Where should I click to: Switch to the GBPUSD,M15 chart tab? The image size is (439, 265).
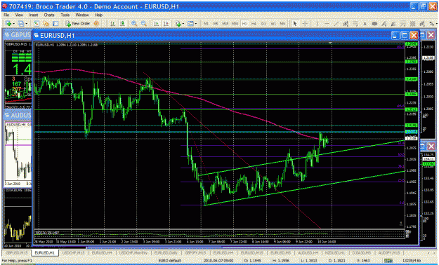click(x=17, y=252)
